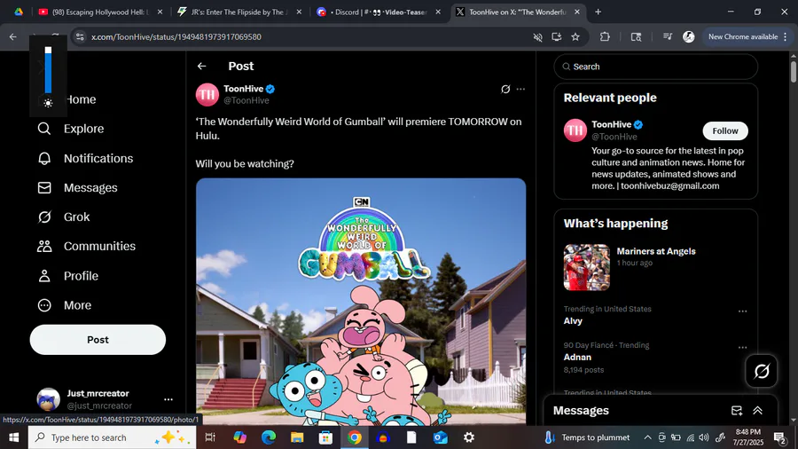Open Grok icon beside post options
This screenshot has width=798, height=449.
click(505, 89)
